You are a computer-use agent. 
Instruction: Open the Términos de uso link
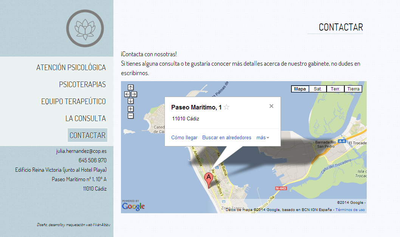pyautogui.click(x=350, y=210)
